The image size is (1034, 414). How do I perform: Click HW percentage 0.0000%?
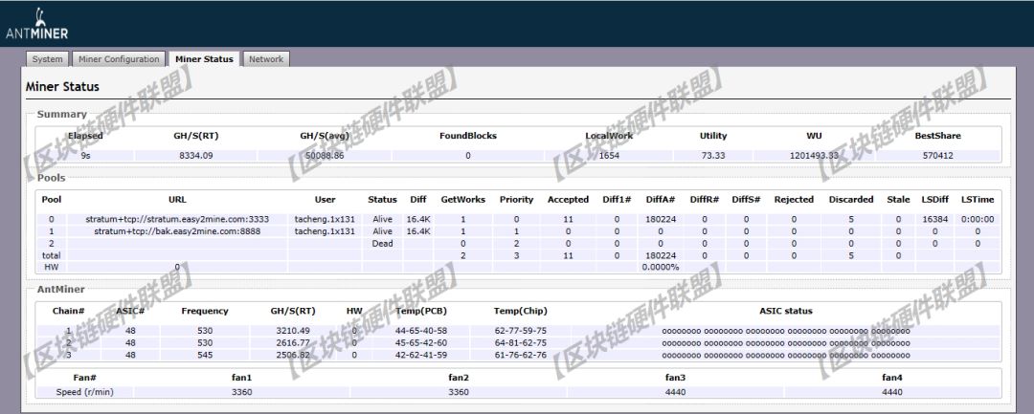[x=660, y=267]
